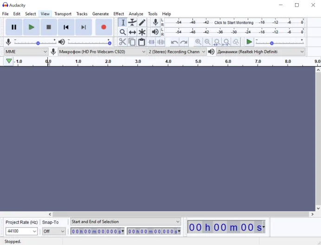Click the Pause button
Screen dimensions: 321x245
pos(14,27)
